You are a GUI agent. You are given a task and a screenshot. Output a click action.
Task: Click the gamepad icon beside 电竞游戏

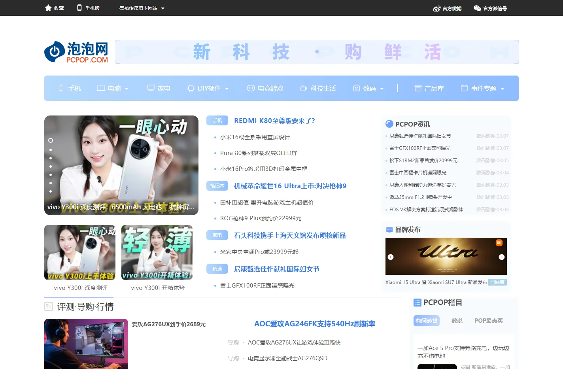(251, 88)
